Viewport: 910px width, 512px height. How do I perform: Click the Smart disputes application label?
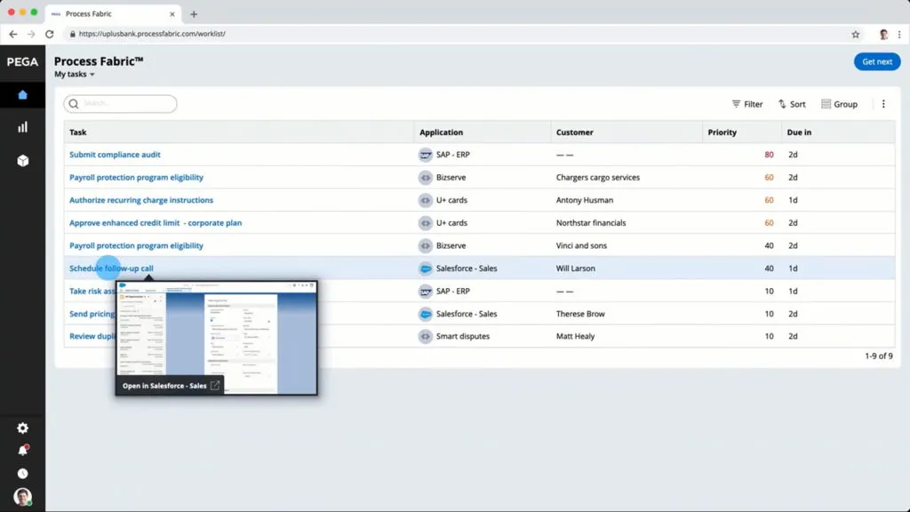[462, 337]
